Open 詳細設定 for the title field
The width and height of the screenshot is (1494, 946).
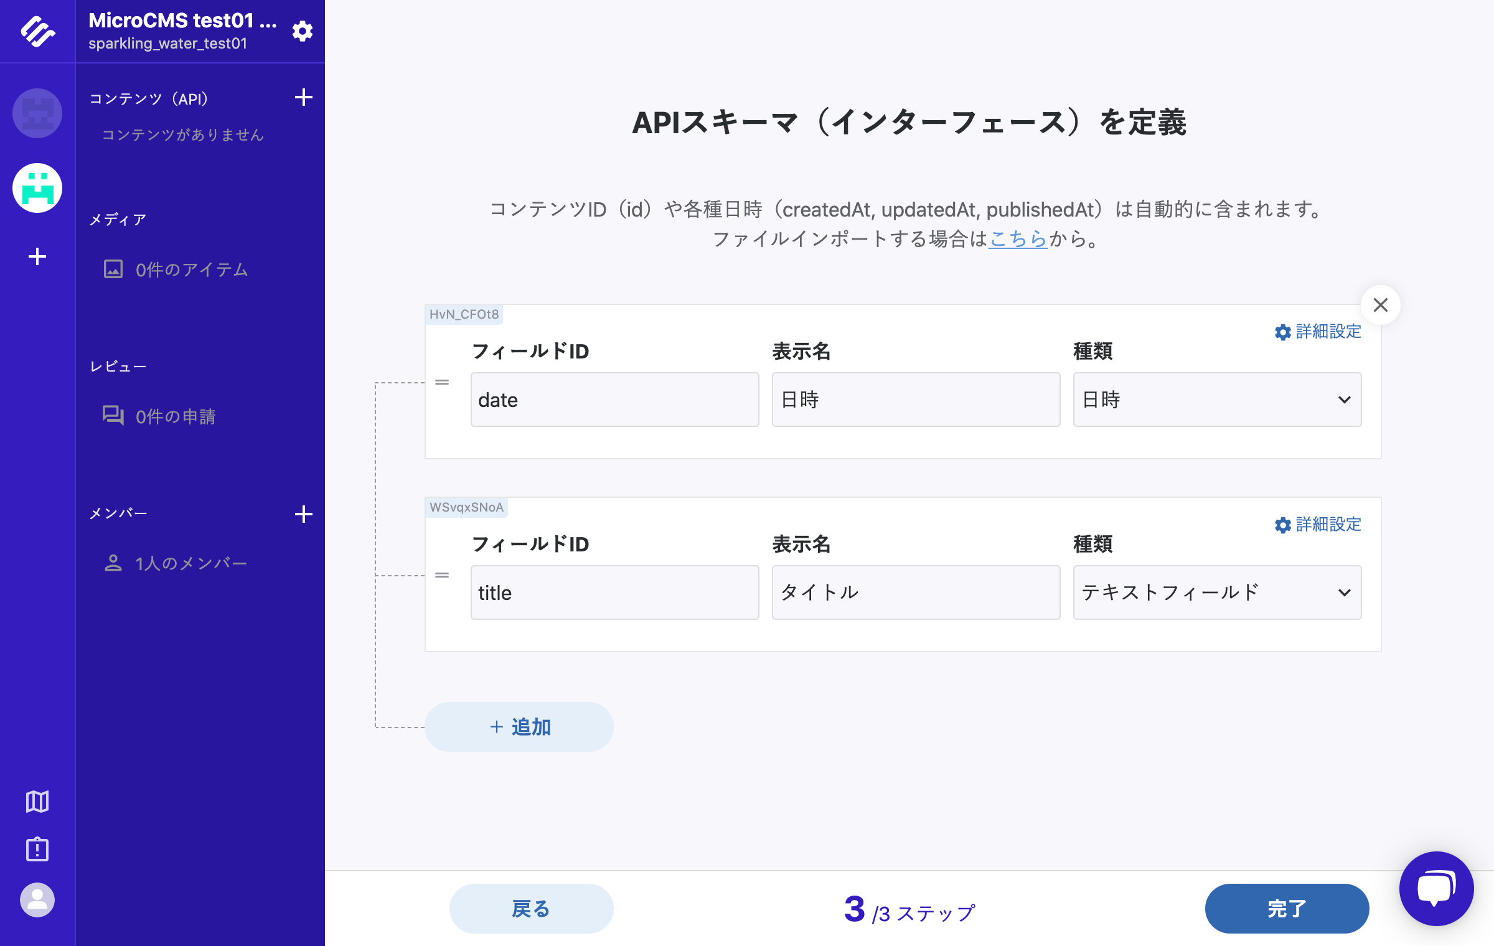tap(1318, 525)
